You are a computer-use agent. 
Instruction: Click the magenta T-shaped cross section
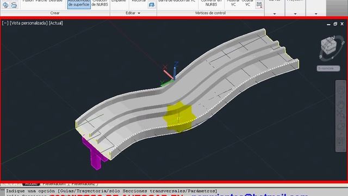point(95,155)
